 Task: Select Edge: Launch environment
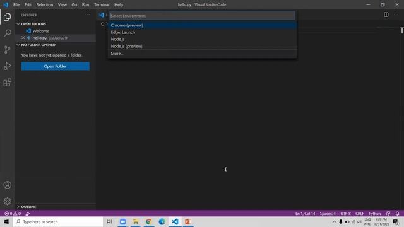(x=202, y=32)
